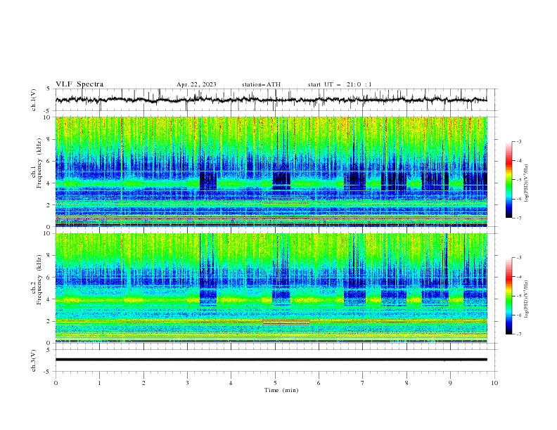Click tick "1" on the Time (min) axis
The height and width of the screenshot is (430, 557).
(99, 383)
